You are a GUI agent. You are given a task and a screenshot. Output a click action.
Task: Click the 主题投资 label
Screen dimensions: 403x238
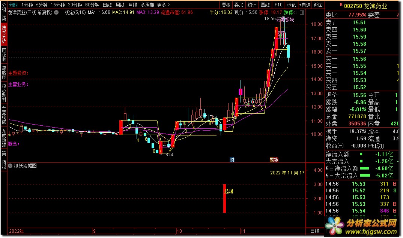[x=18, y=73]
